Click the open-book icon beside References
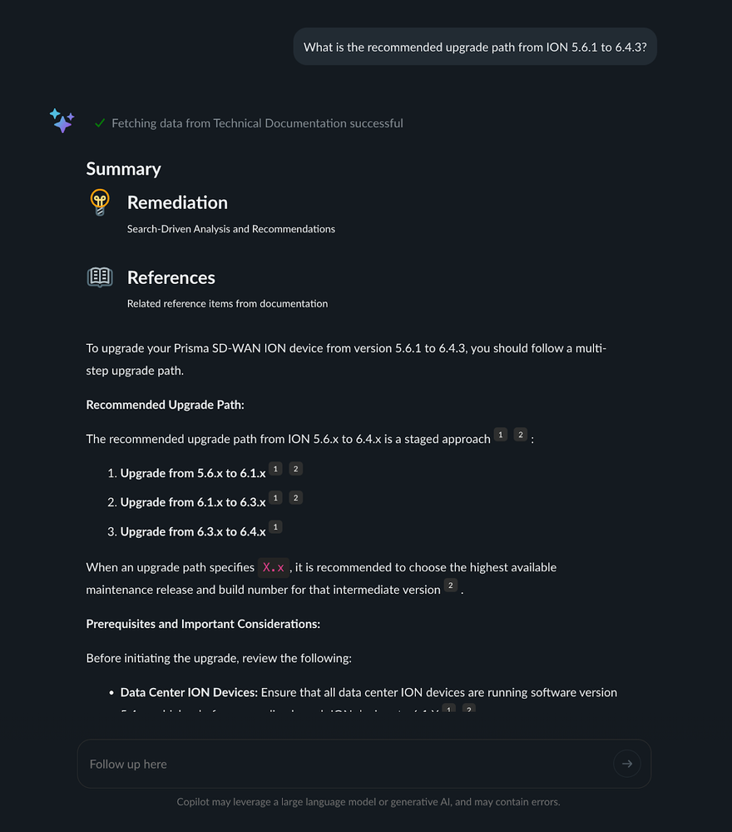732x832 pixels. pyautogui.click(x=100, y=277)
